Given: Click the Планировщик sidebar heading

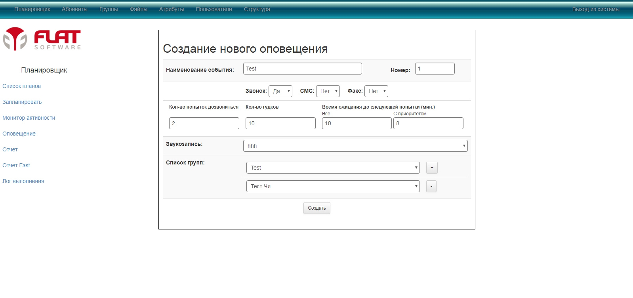Looking at the screenshot, I should 44,70.
